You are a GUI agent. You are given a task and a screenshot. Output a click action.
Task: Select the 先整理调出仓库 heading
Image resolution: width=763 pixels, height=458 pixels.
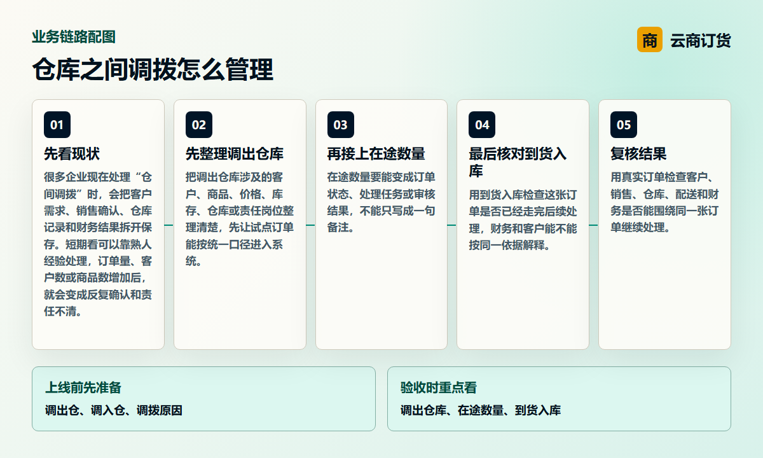pyautogui.click(x=235, y=154)
